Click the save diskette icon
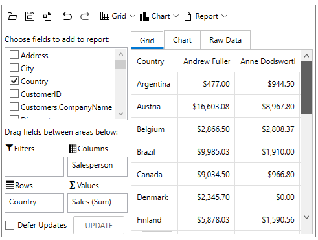This screenshot has width=318, height=240. (30, 16)
